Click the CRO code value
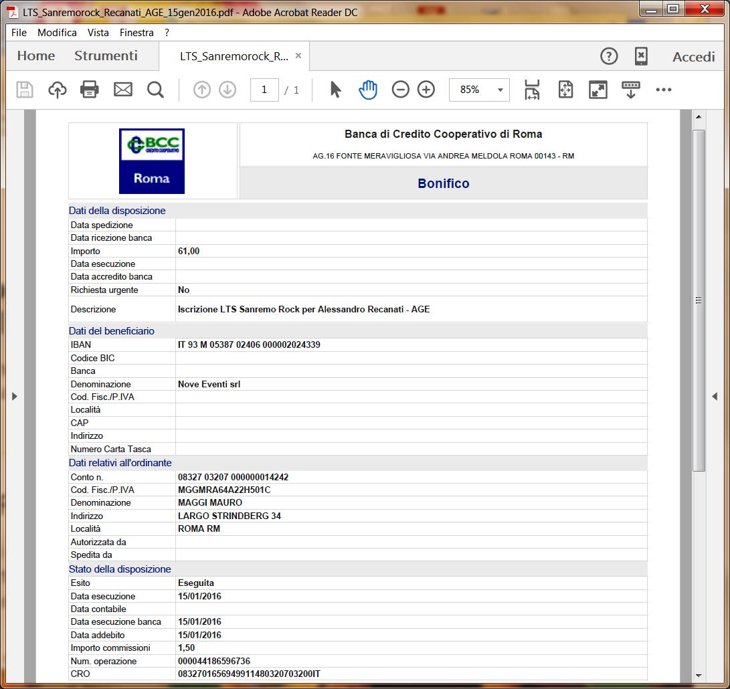 click(x=249, y=674)
